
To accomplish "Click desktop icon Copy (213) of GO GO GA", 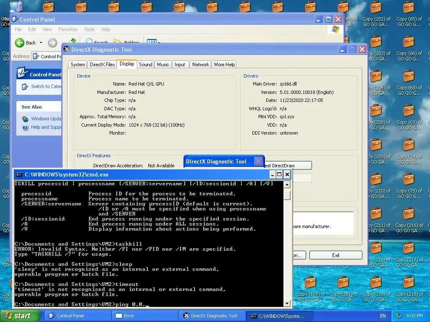I will point(376,289).
